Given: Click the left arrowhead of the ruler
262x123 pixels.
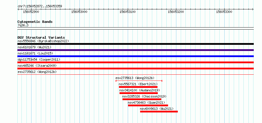Looking at the screenshot, I should click(18, 9).
